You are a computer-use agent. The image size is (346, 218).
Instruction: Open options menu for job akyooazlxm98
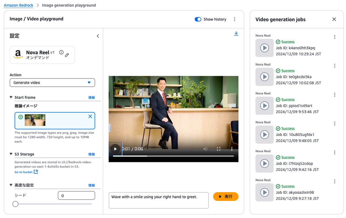(x=335, y=181)
